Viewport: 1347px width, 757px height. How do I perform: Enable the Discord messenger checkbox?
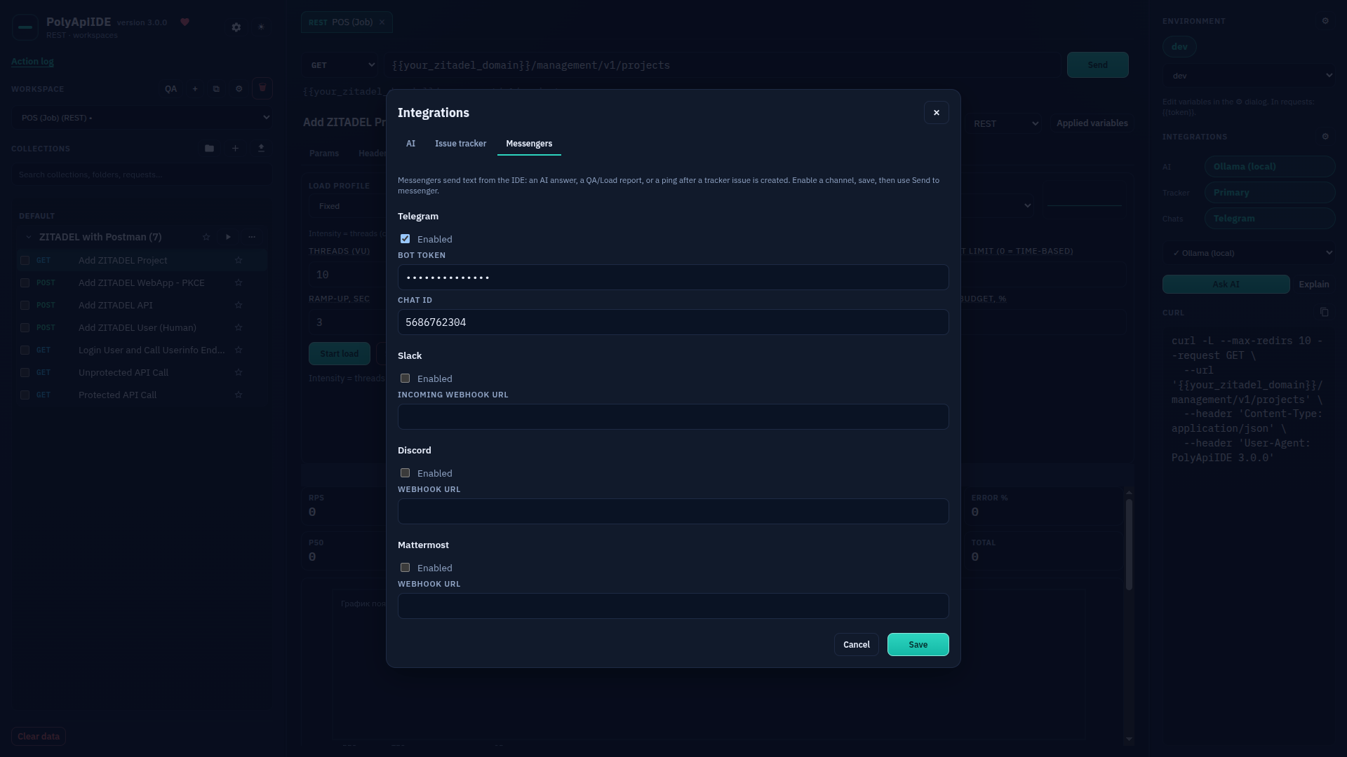point(405,473)
